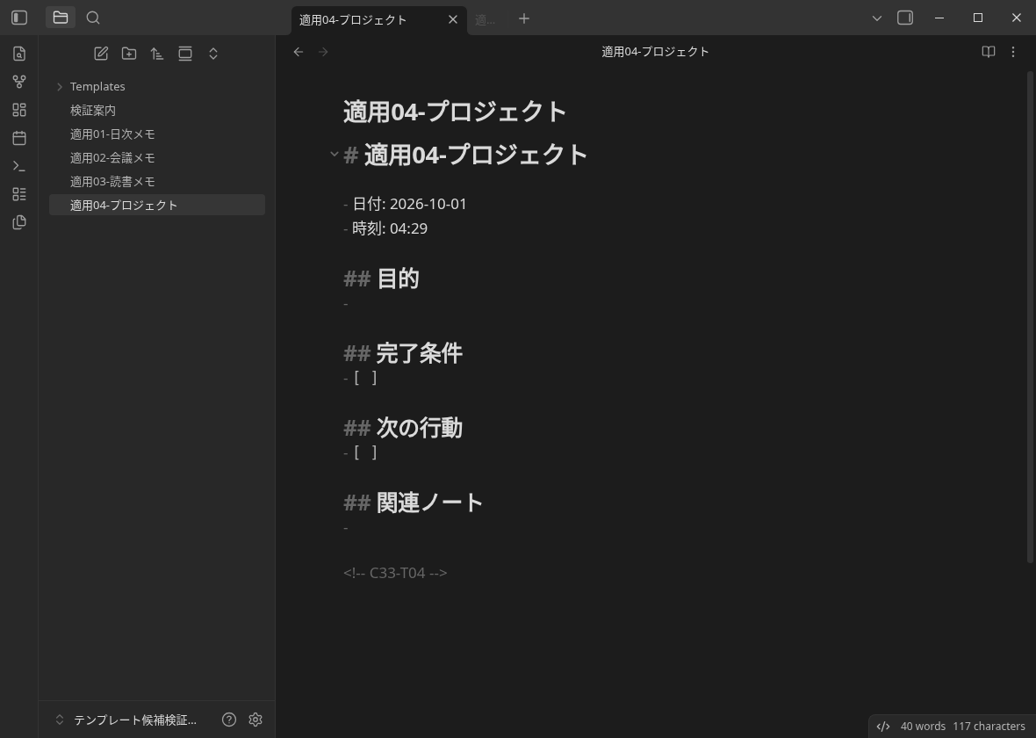Click the 40 words status entry
The width and height of the screenshot is (1036, 738).
coord(923,726)
